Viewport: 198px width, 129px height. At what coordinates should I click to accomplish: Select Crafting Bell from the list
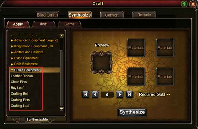[x=19, y=94]
